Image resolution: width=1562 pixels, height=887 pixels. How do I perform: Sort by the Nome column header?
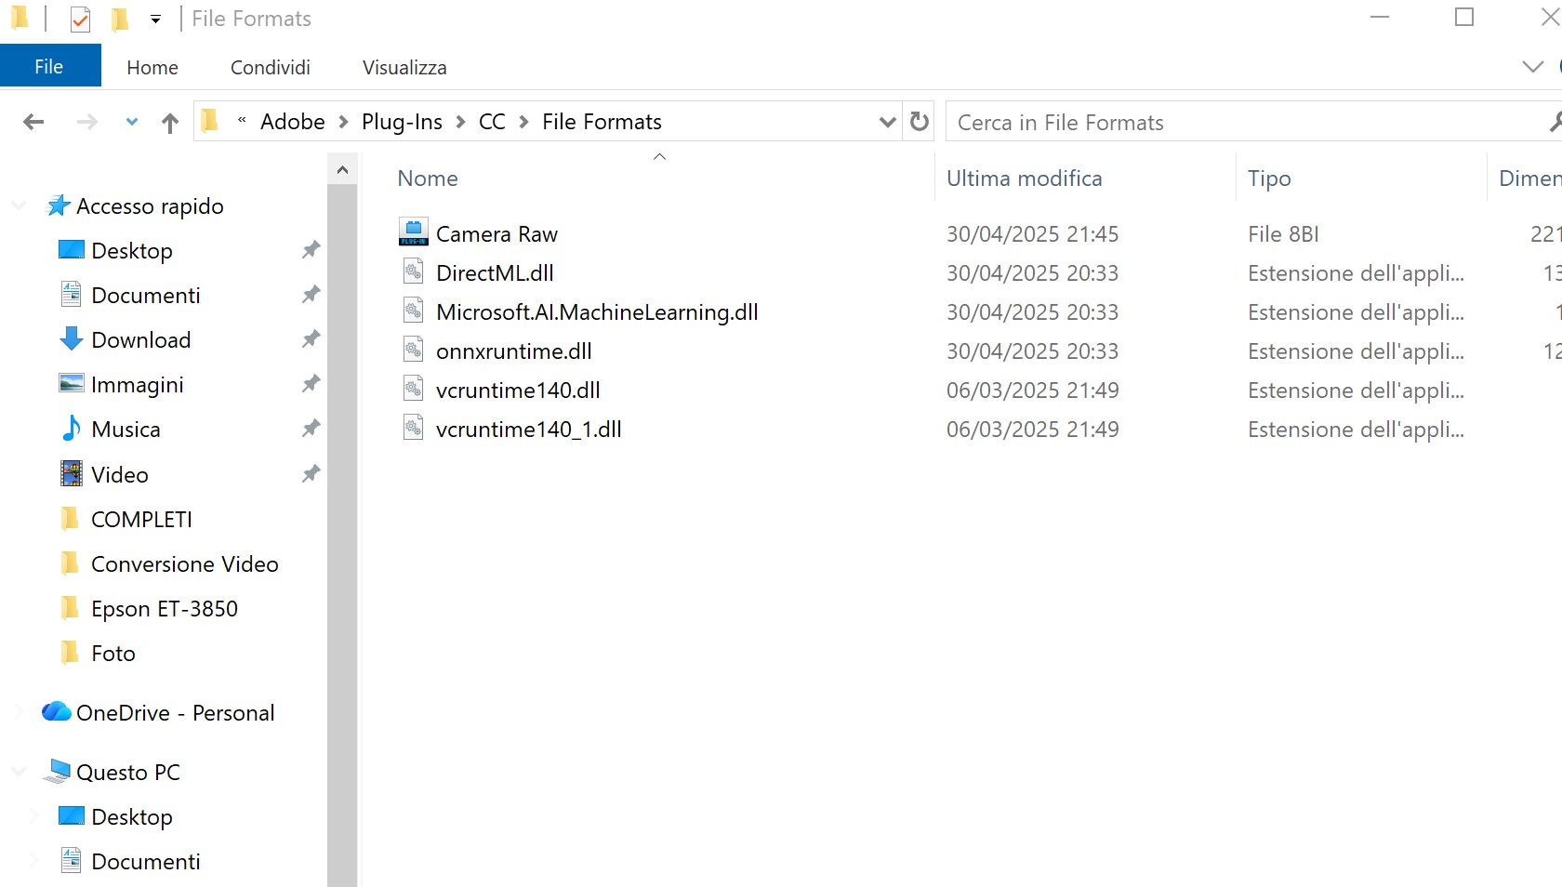[428, 179]
